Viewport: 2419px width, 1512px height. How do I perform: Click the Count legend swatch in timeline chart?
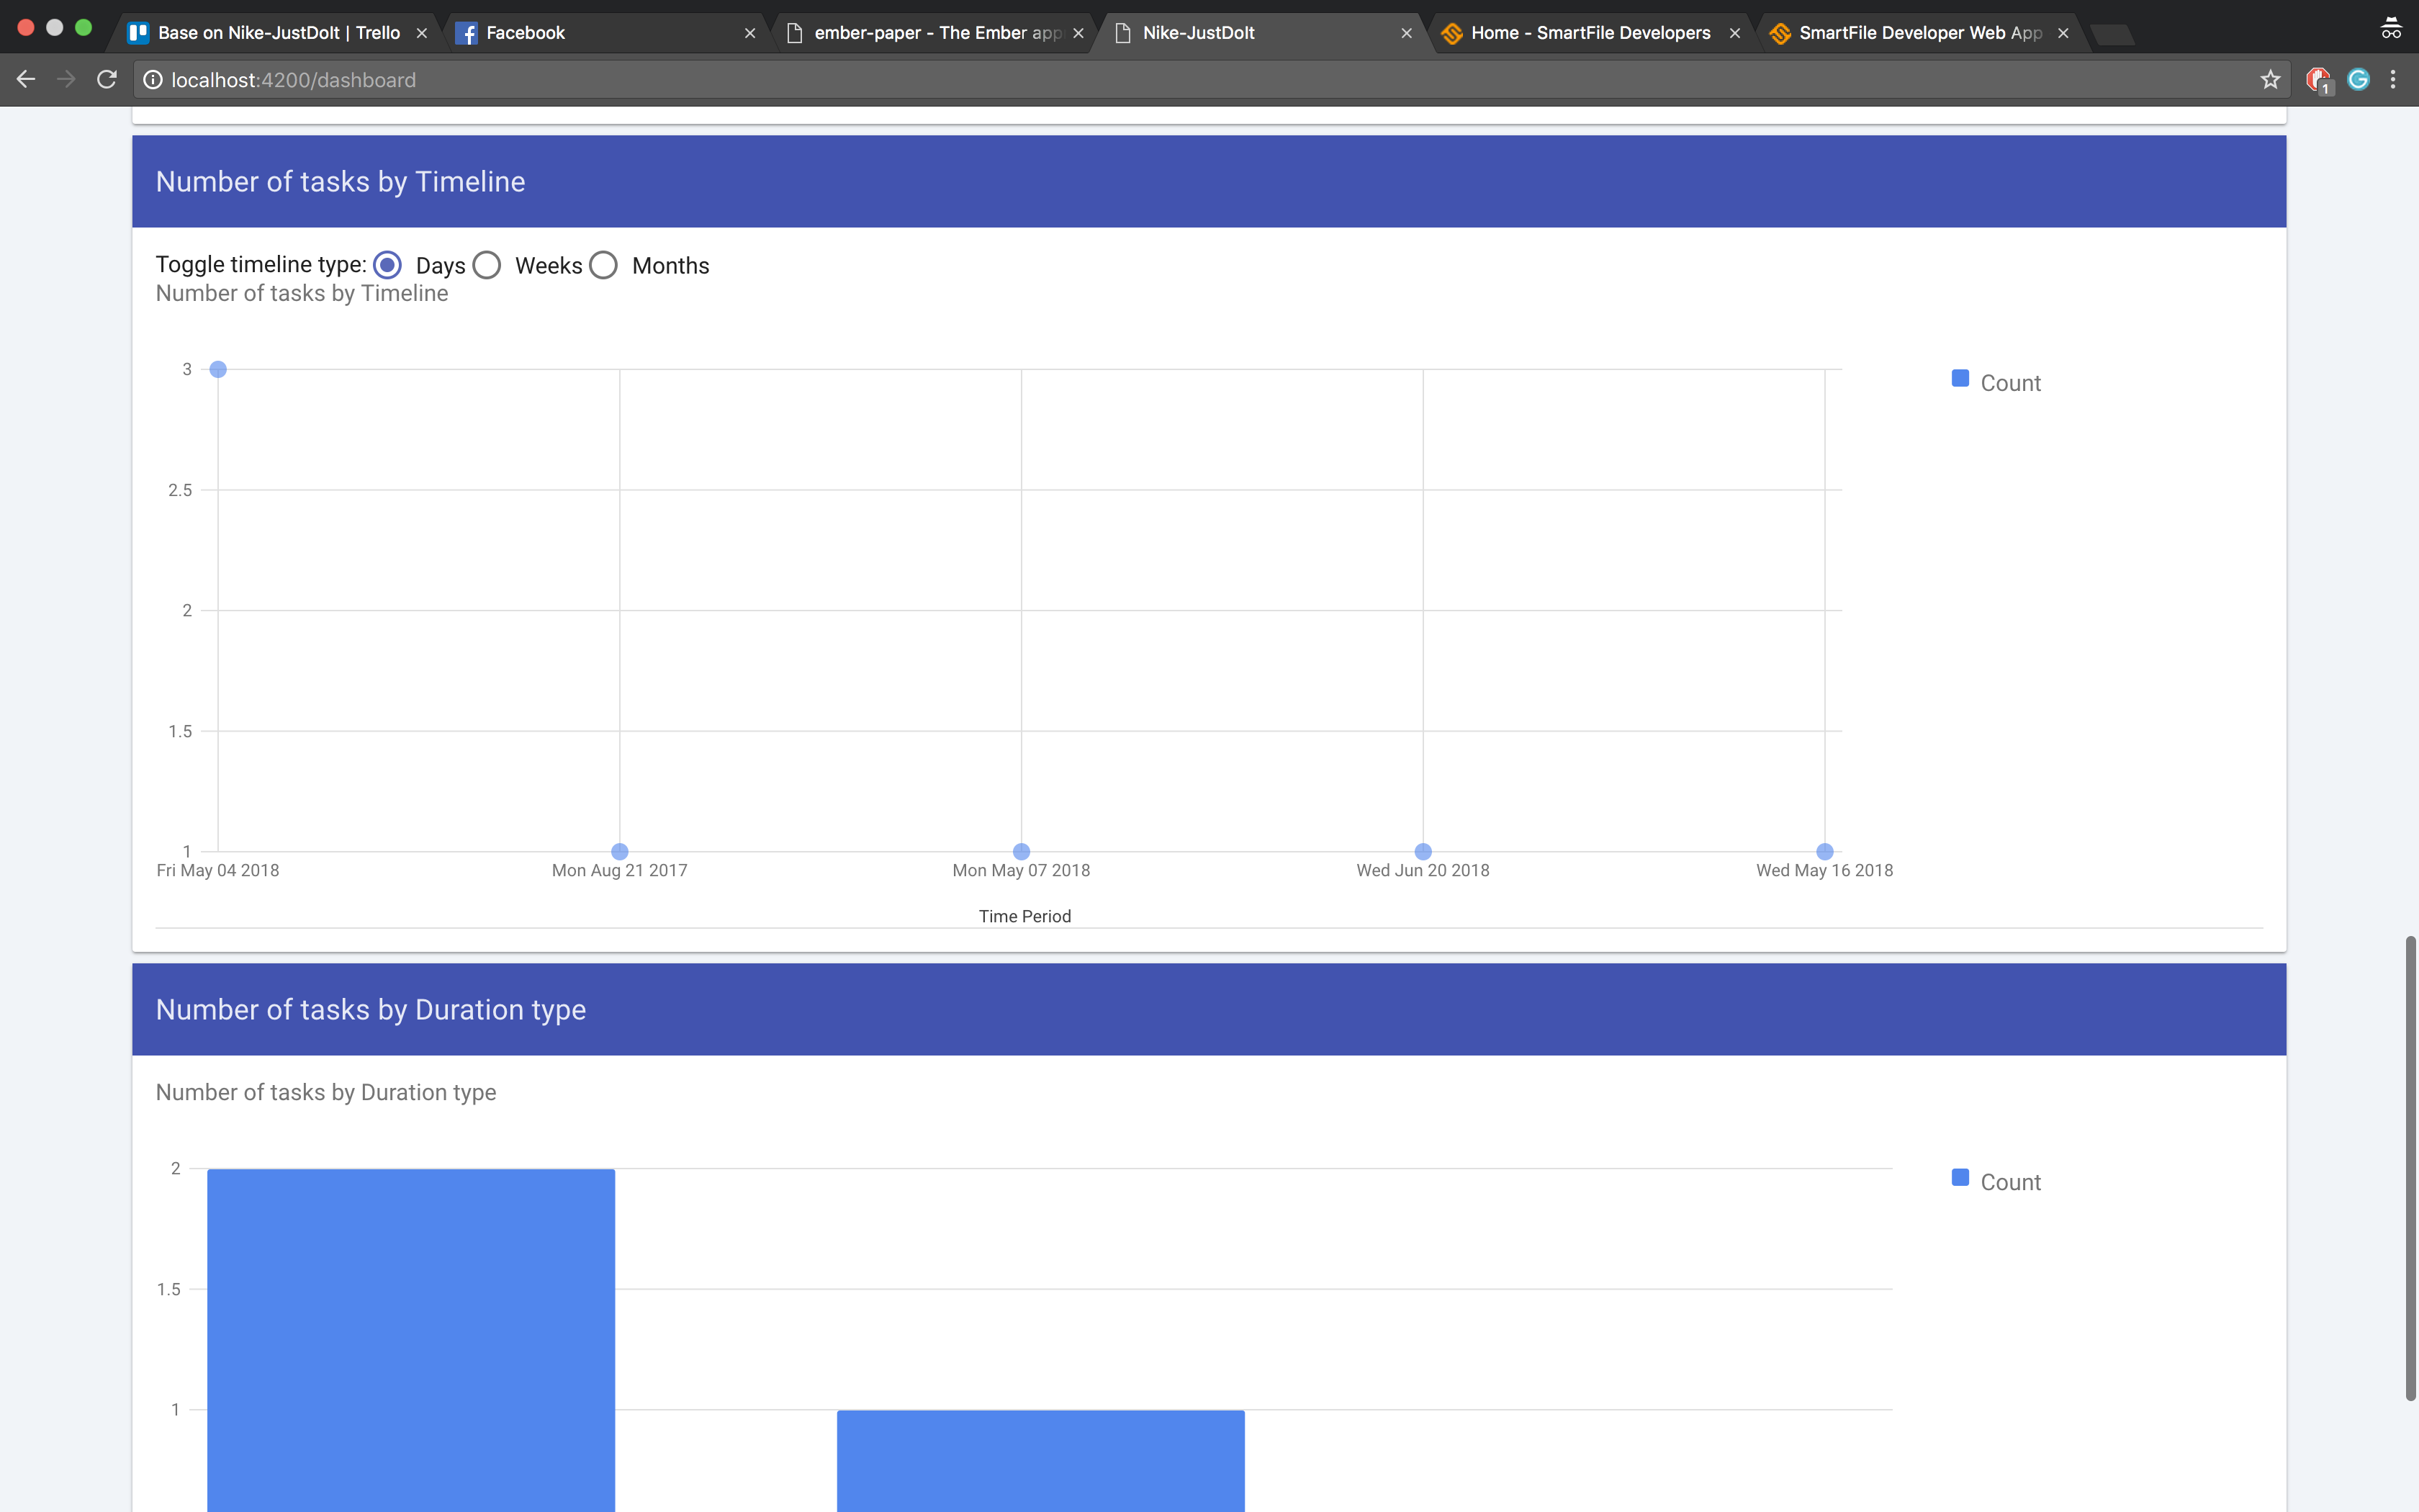[x=1960, y=379]
